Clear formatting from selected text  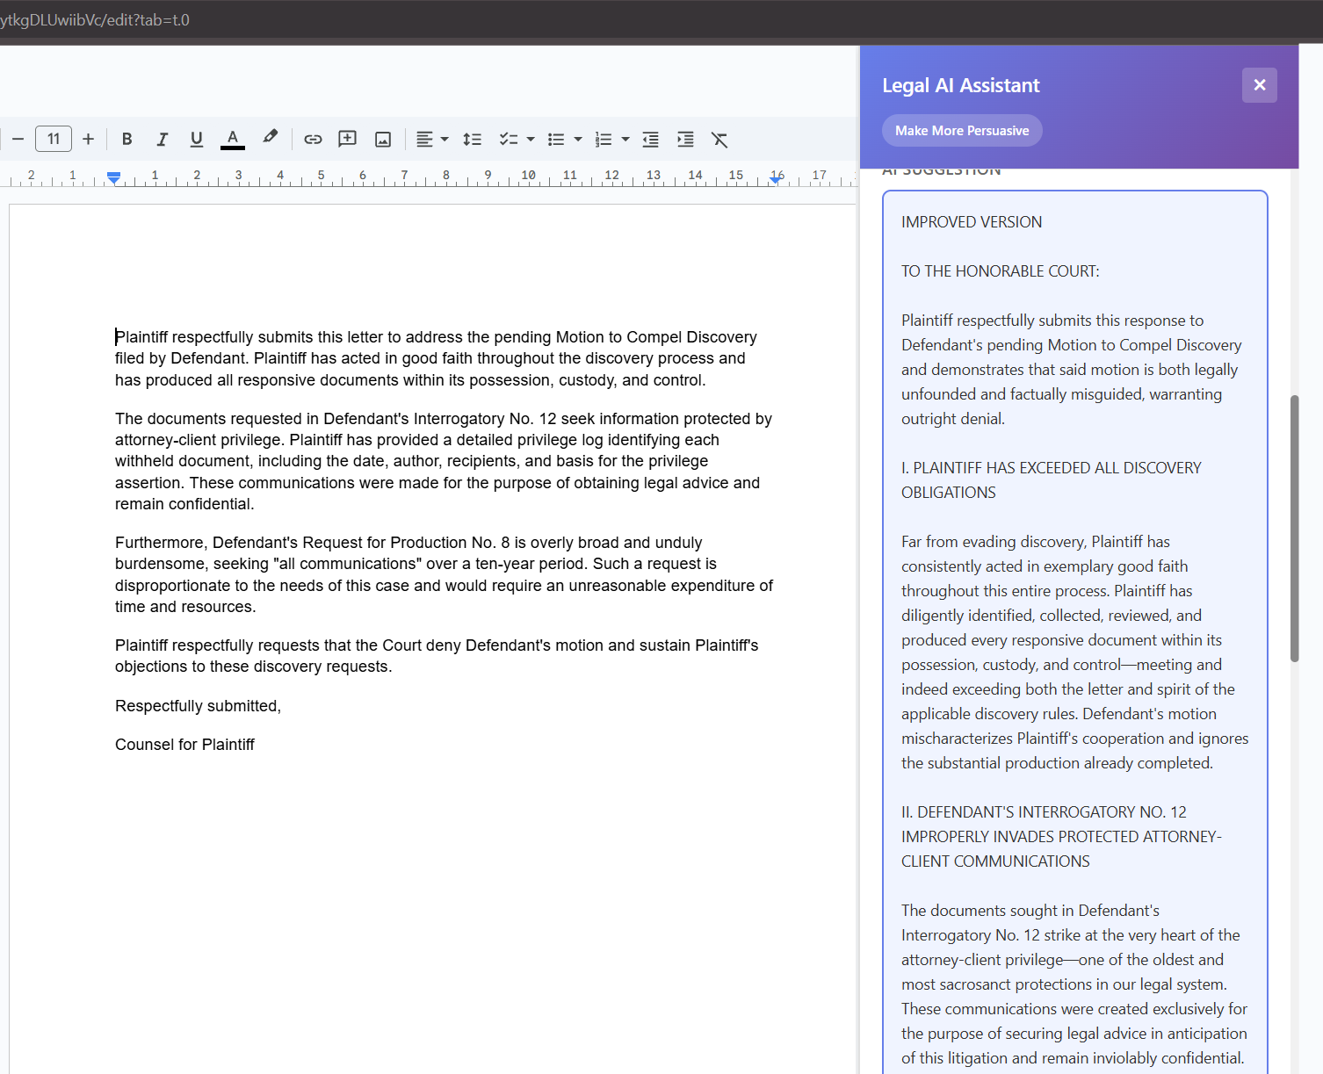click(719, 139)
